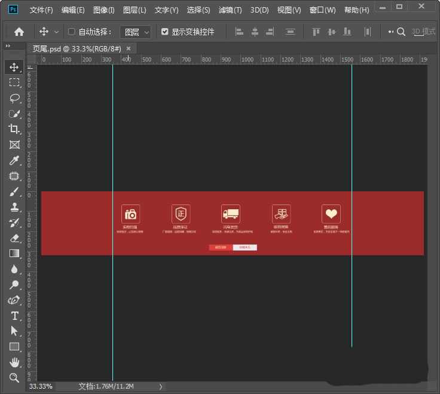Screen dimensions: 440x394
Task: Open the 滤镜(T) menu
Action: click(x=230, y=10)
